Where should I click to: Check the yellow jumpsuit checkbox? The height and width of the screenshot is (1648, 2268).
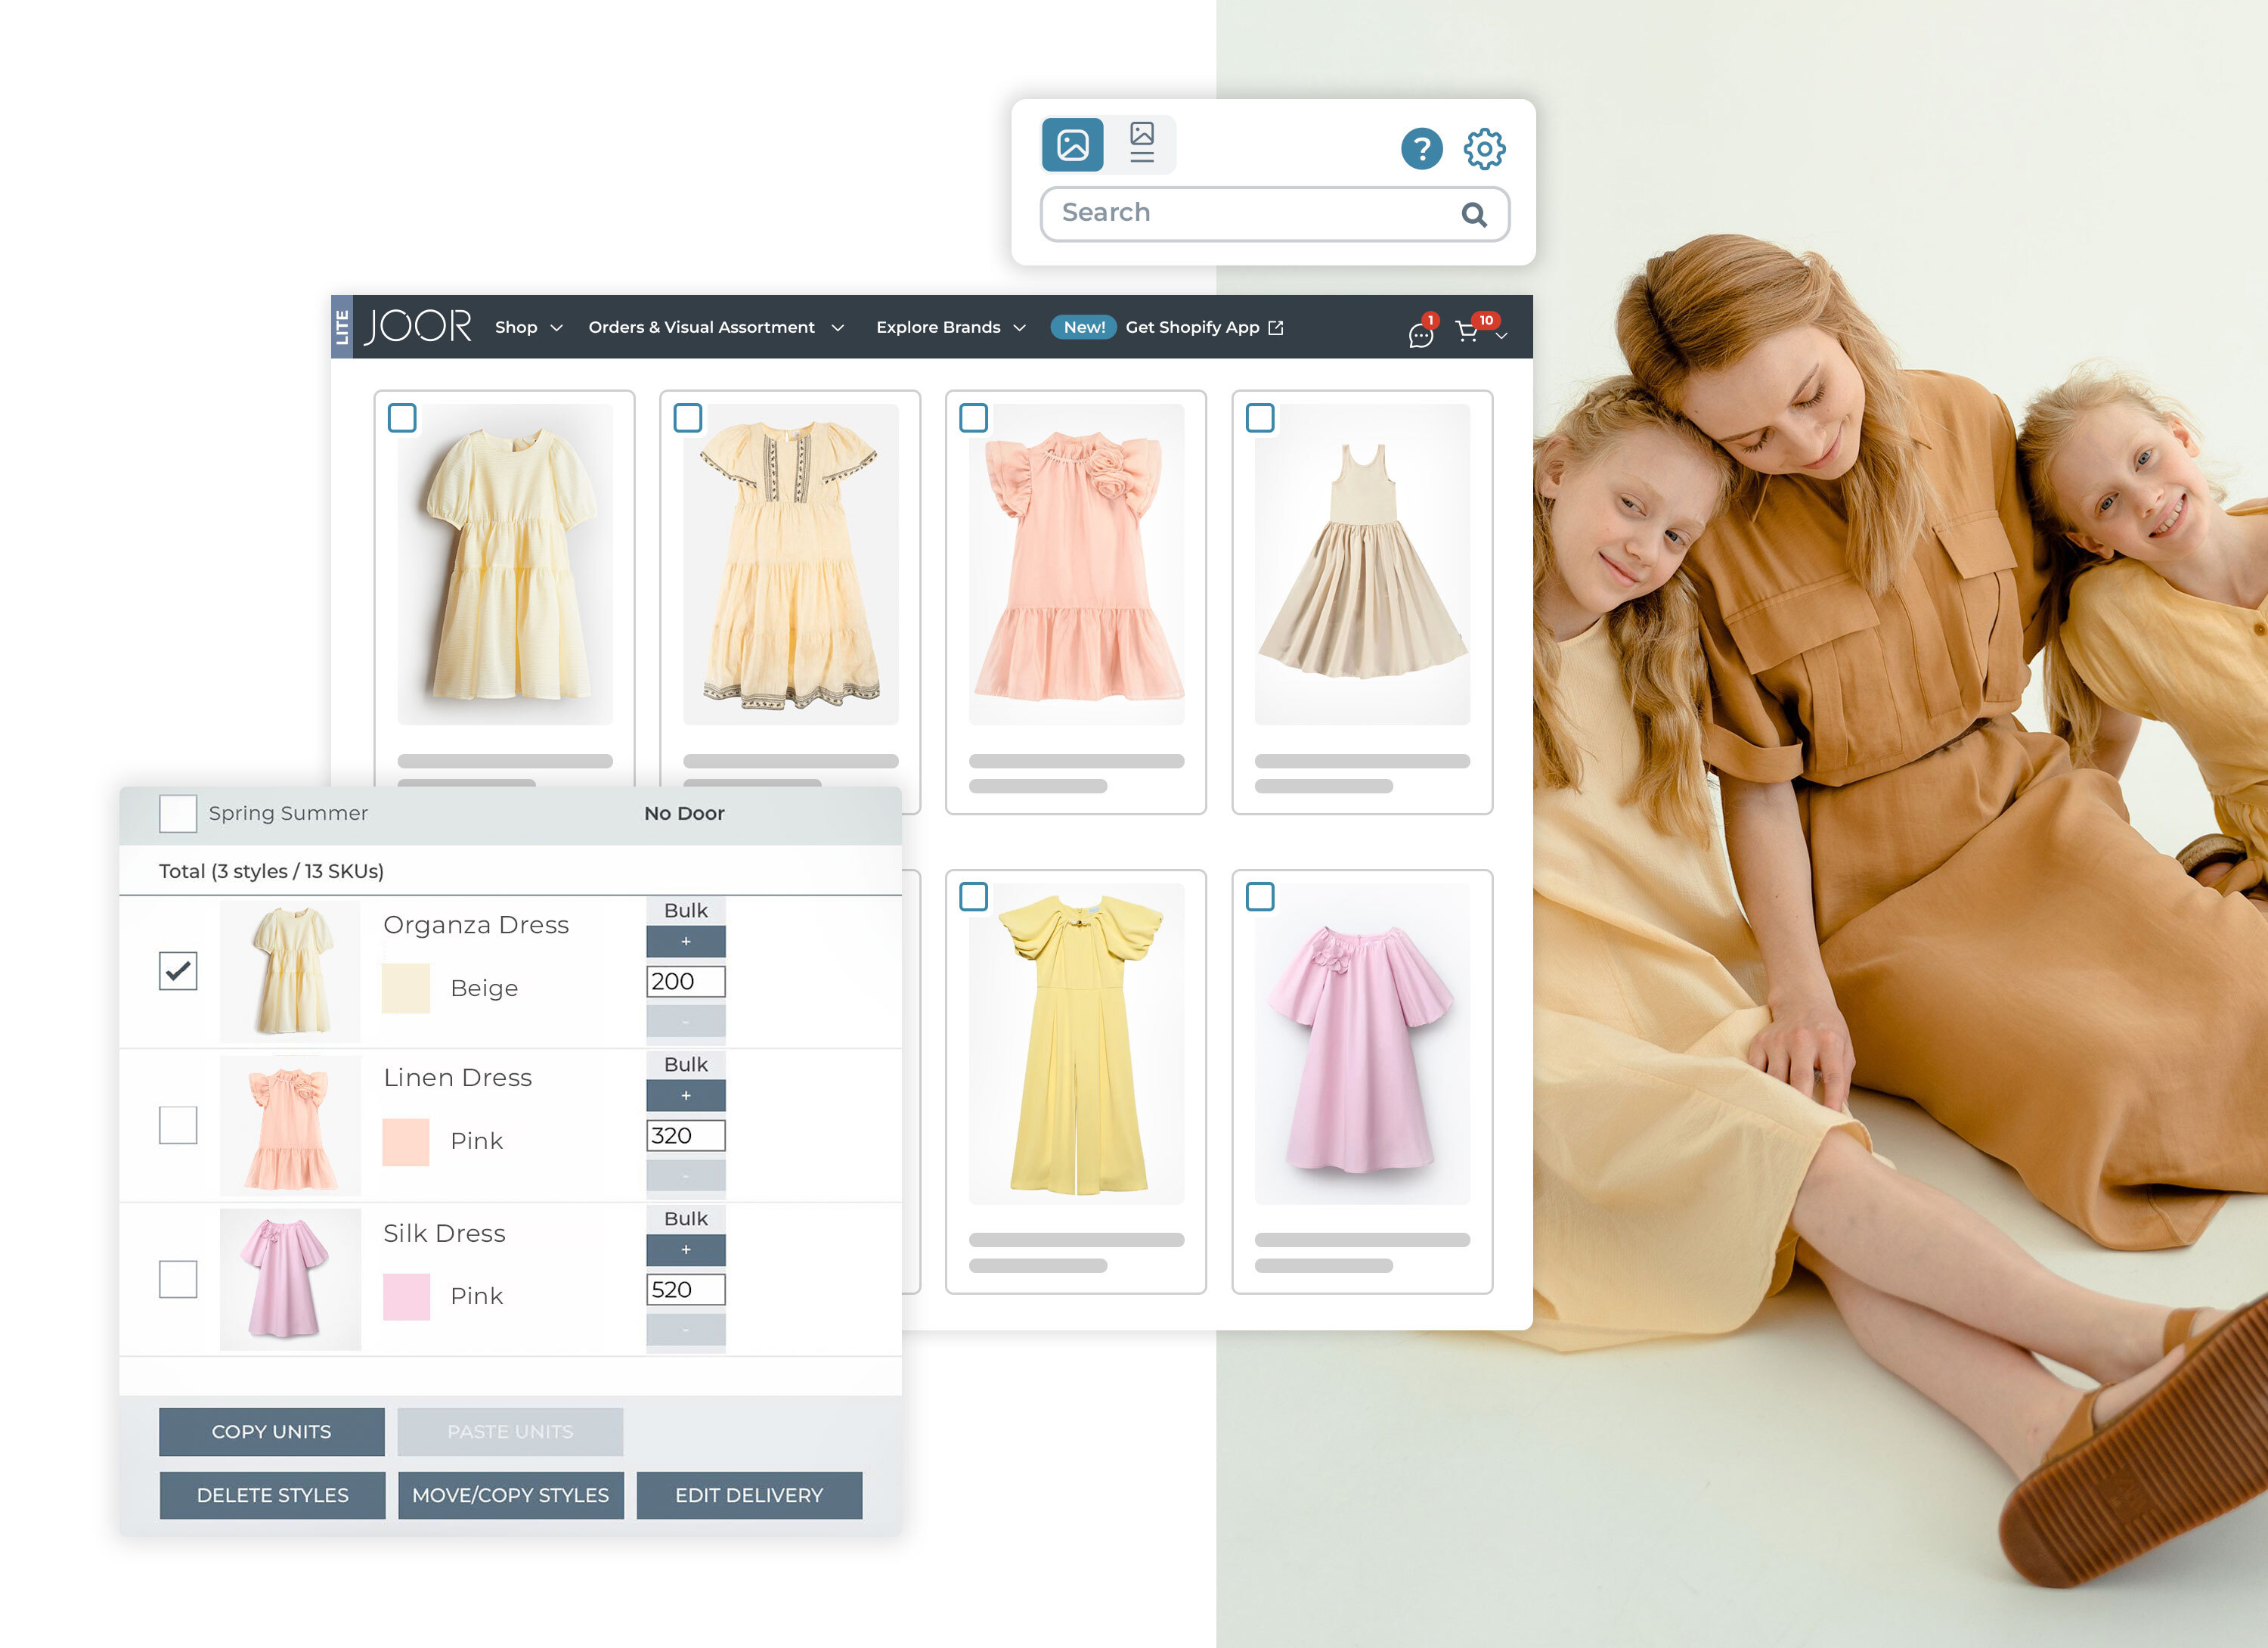(973, 895)
